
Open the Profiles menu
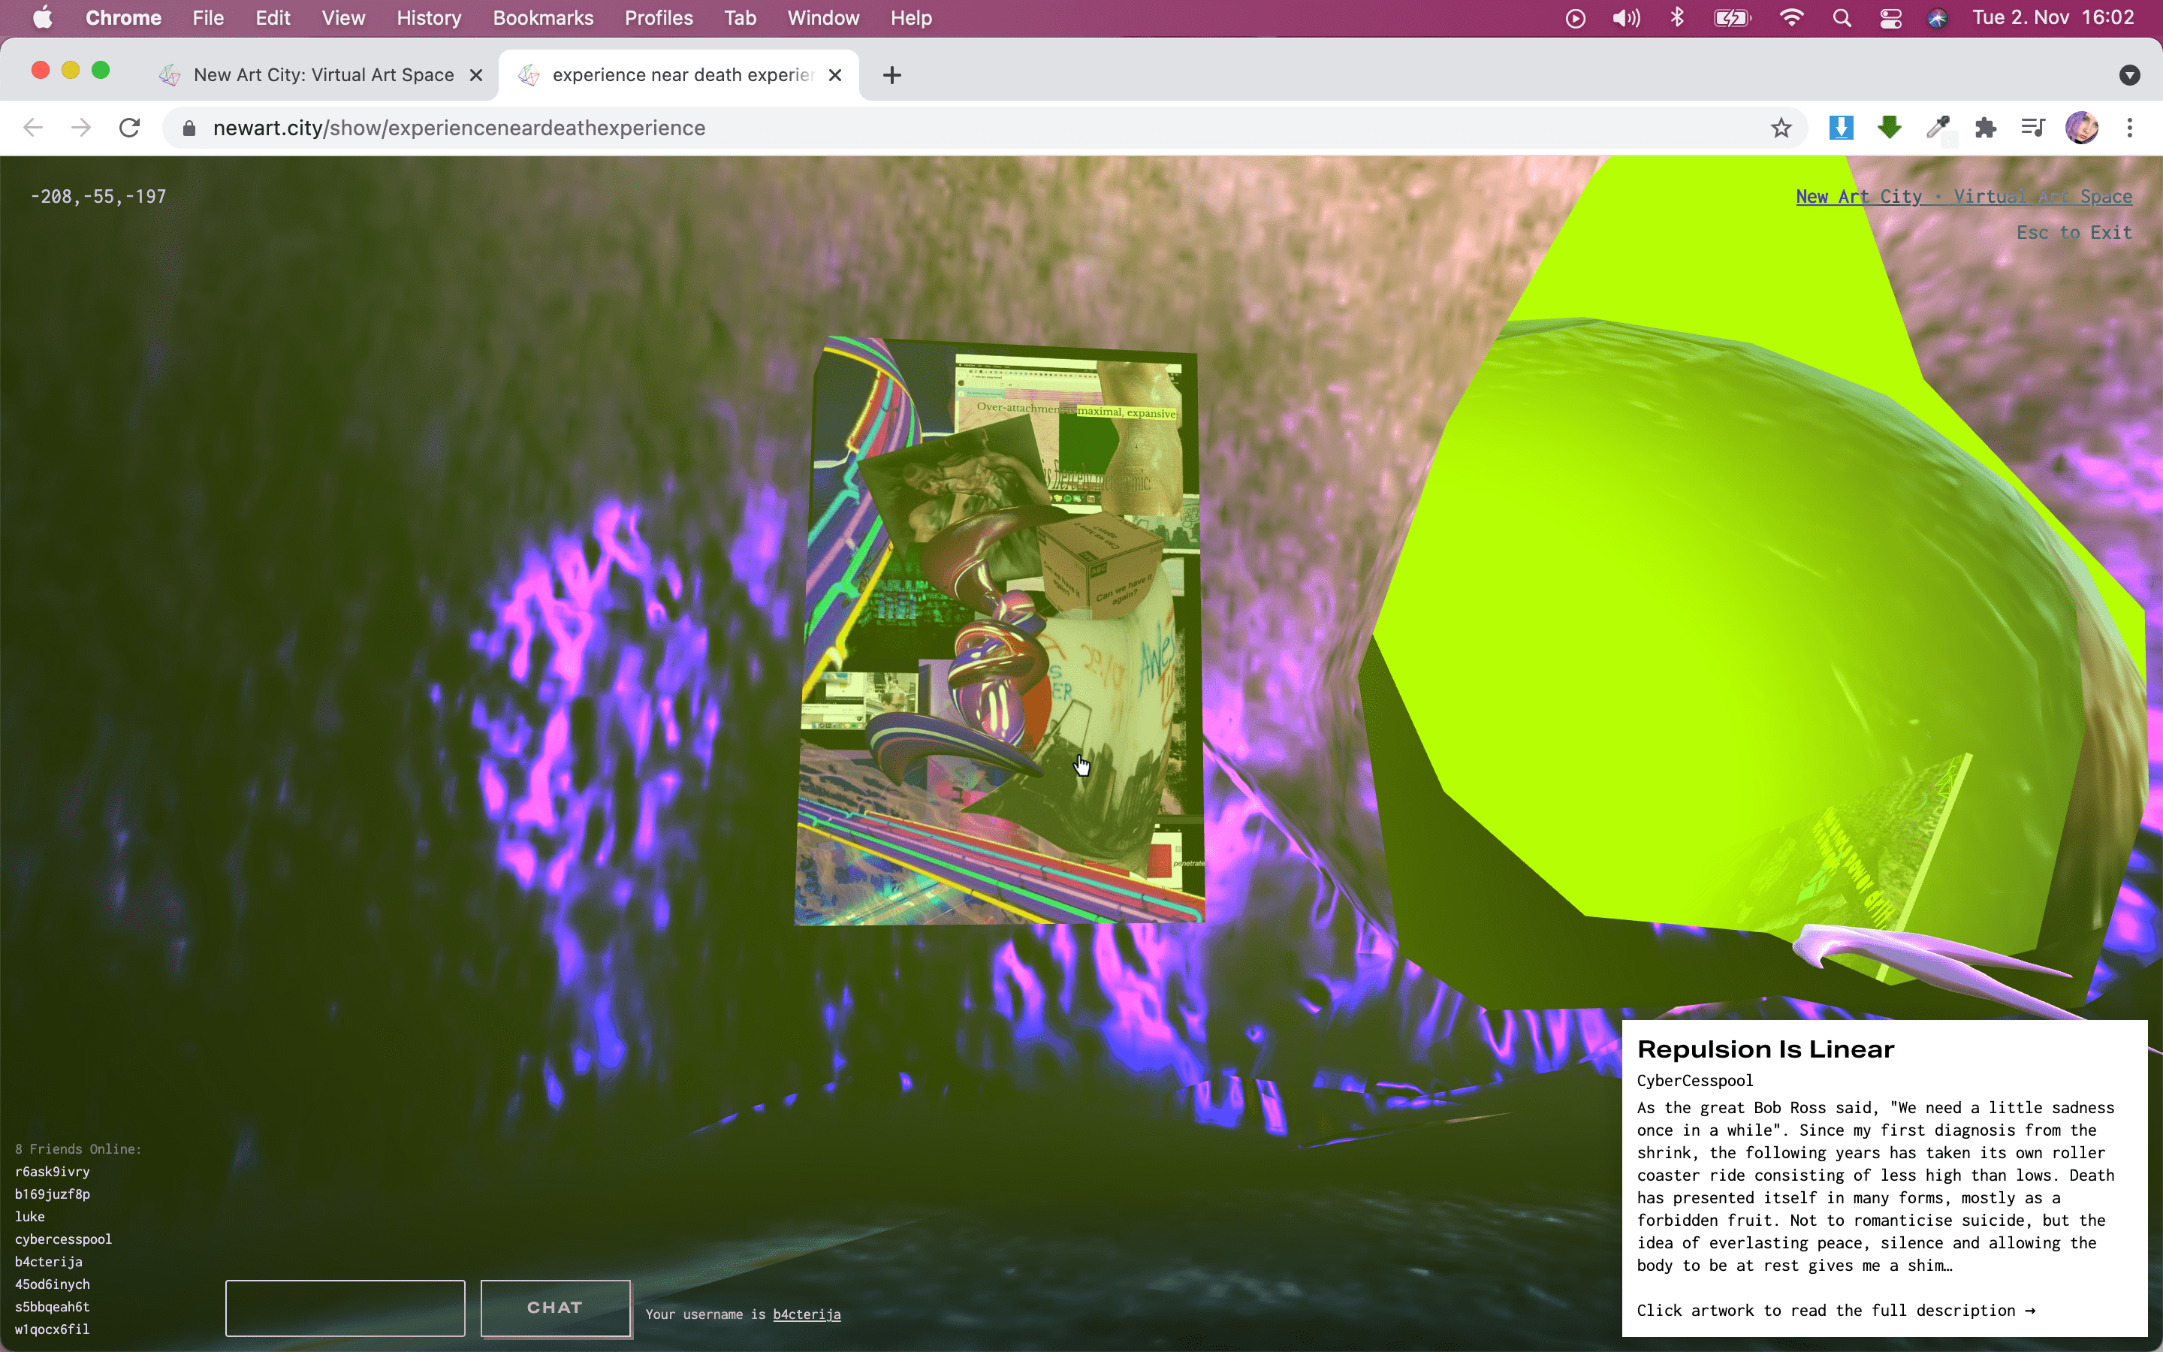(x=659, y=18)
